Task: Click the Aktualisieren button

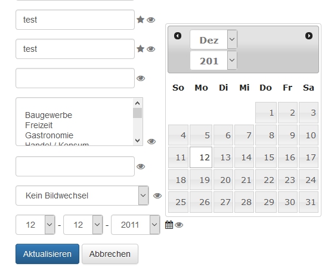Action: [47, 254]
